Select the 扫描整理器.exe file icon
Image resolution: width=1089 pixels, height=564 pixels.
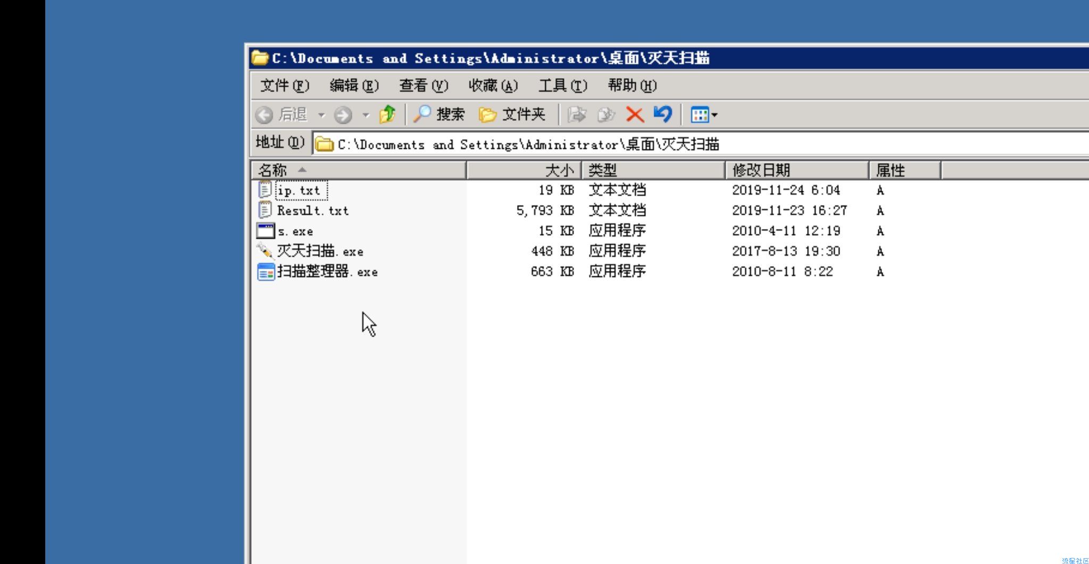click(265, 271)
